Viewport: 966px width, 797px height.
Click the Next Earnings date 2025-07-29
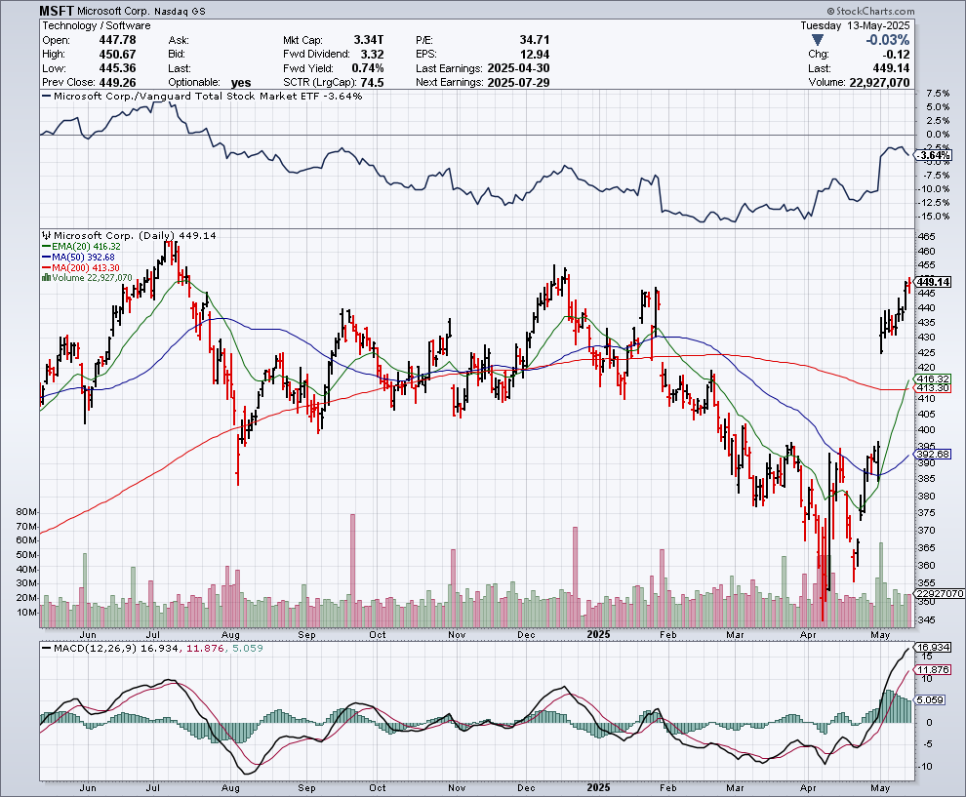pos(518,83)
